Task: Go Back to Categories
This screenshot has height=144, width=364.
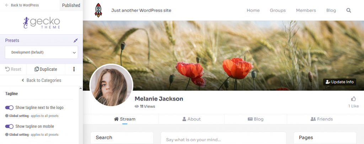Action: pyautogui.click(x=41, y=80)
